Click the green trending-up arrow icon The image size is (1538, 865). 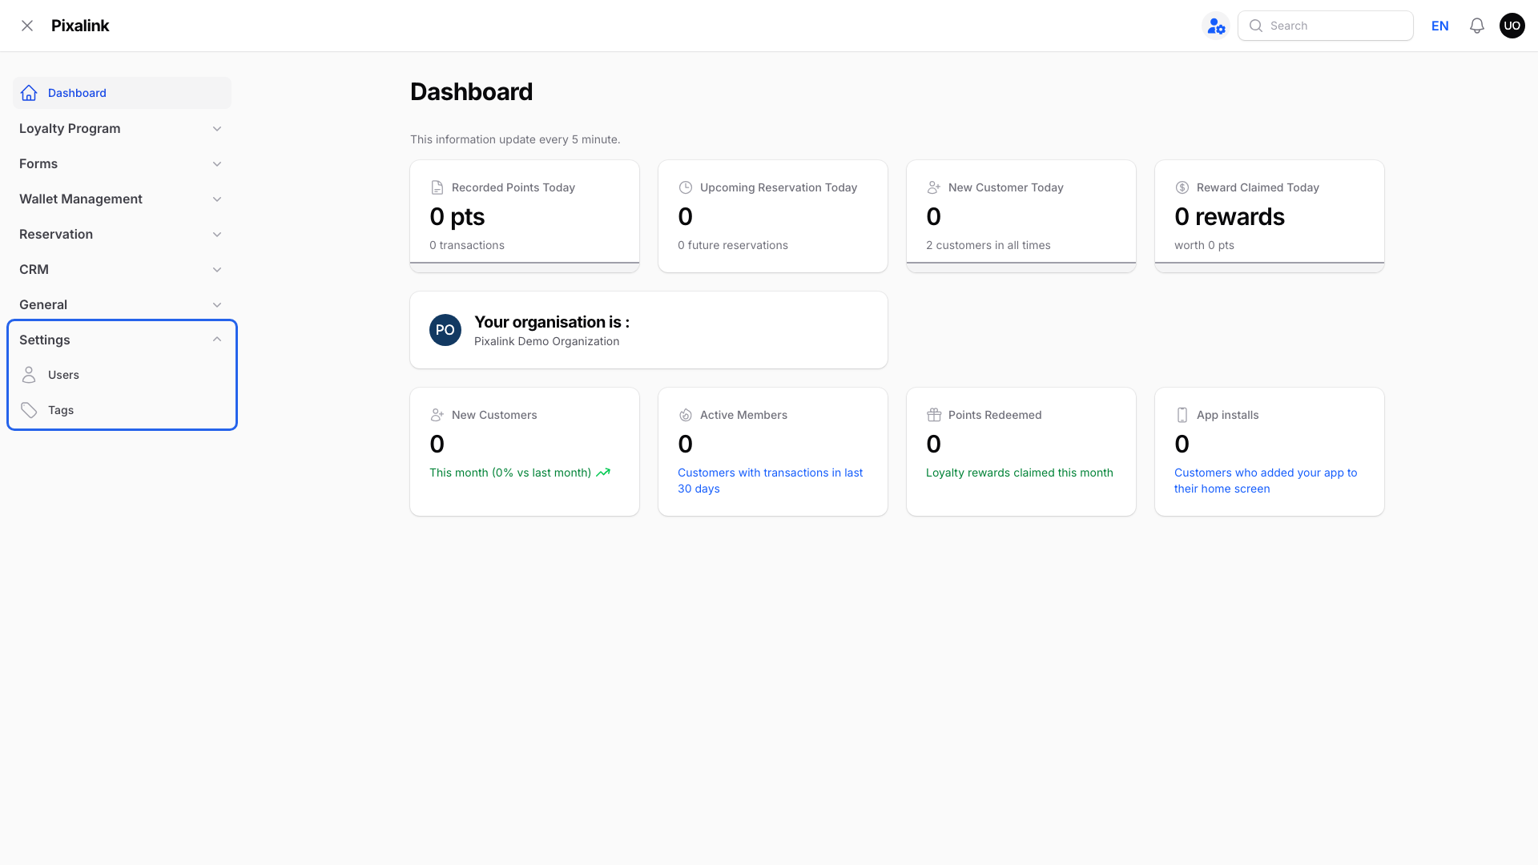[x=603, y=473]
